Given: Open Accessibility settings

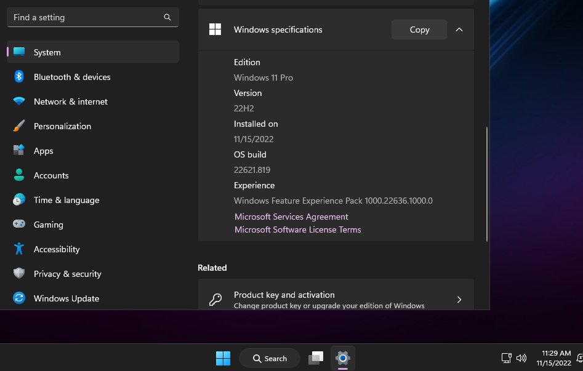Looking at the screenshot, I should [57, 249].
